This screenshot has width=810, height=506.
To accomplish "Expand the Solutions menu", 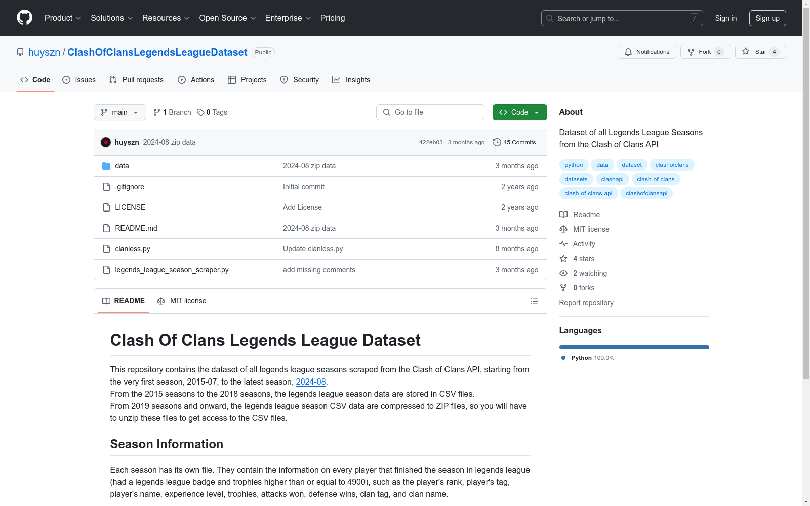I will (x=112, y=18).
